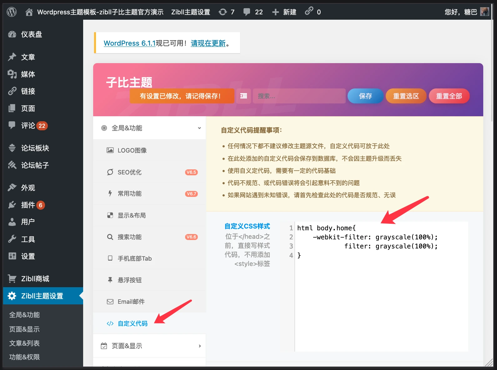The image size is (497, 370).
Task: Open the comments bubble icon showing 22
Action: pos(247,12)
